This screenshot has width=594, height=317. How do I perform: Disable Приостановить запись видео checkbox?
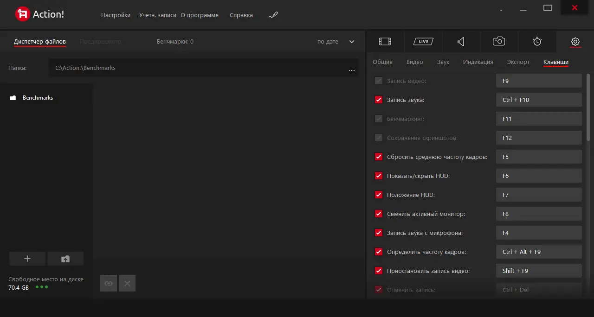[379, 271]
